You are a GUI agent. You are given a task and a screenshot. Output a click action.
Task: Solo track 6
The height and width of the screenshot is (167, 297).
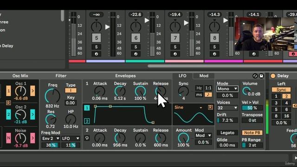pyautogui.click(x=136, y=47)
